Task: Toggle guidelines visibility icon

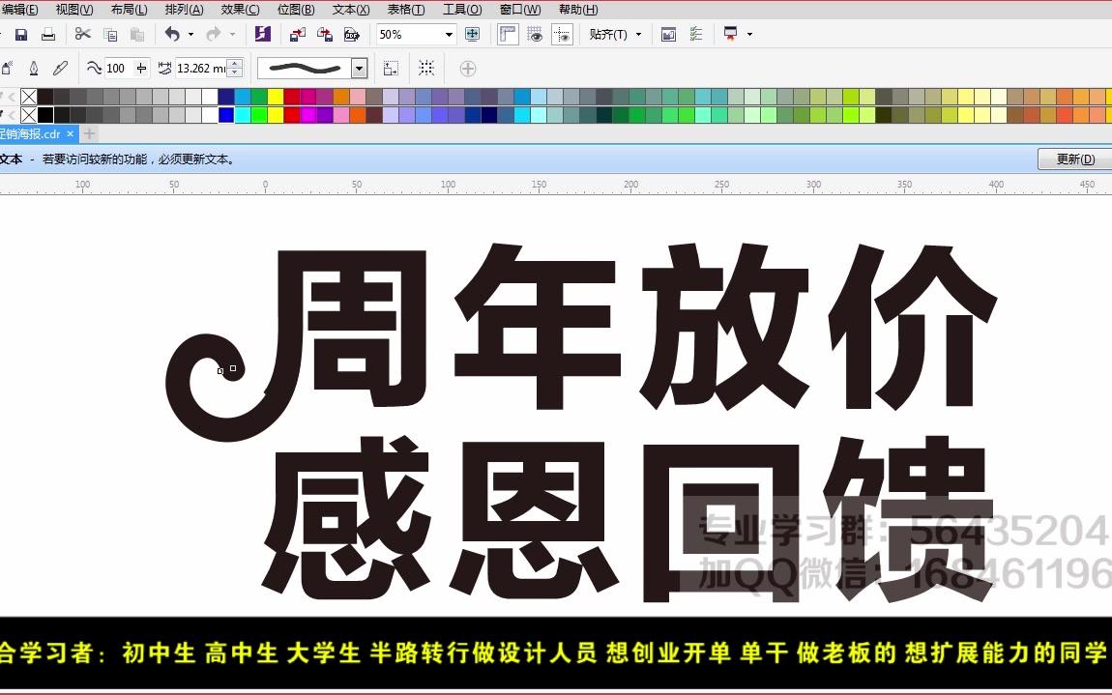Action: point(563,34)
